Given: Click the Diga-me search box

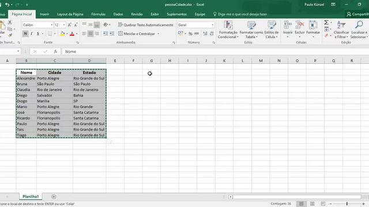Looking at the screenshot, I should (240, 14).
